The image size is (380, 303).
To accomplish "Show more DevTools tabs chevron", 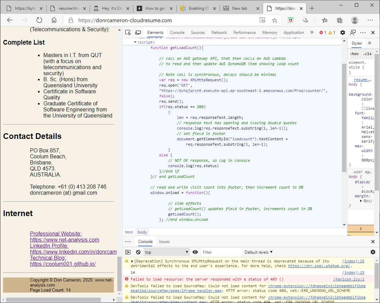I will (x=312, y=33).
